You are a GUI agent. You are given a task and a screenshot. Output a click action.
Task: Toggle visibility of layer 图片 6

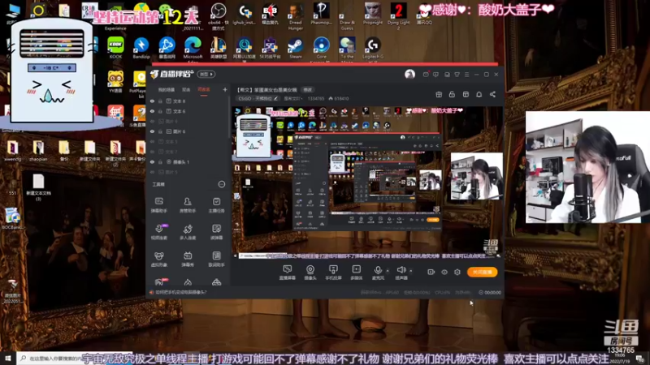152,131
